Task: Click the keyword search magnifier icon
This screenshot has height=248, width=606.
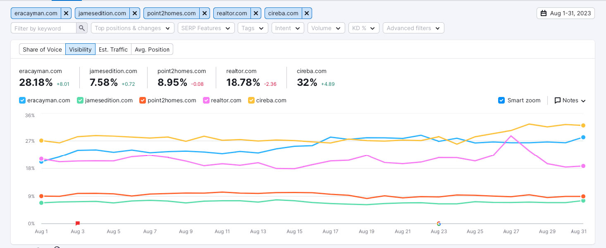Action: pyautogui.click(x=82, y=28)
